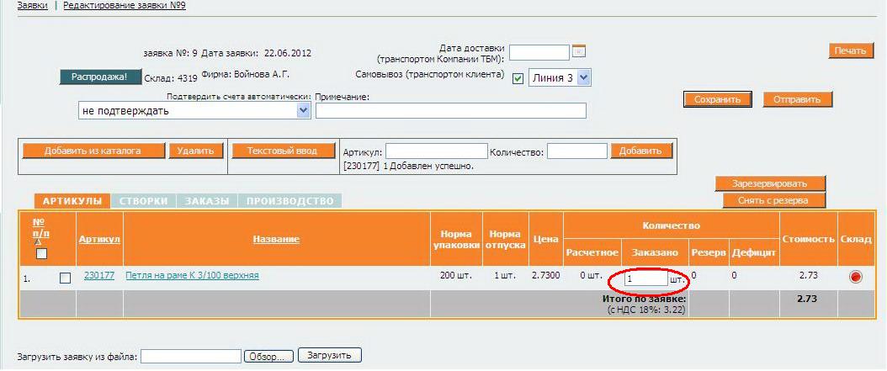Select the checkbox for item 230177
Screen dimensions: 887x371
tap(65, 278)
